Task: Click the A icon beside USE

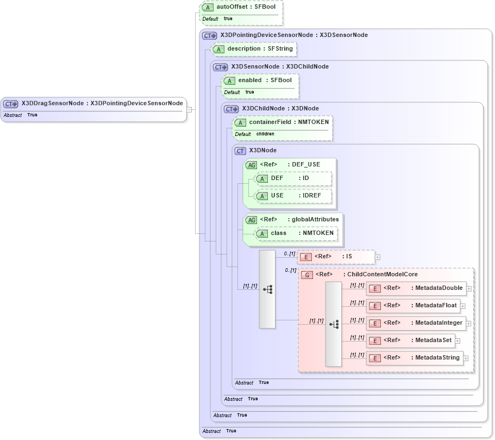Action: (x=262, y=196)
